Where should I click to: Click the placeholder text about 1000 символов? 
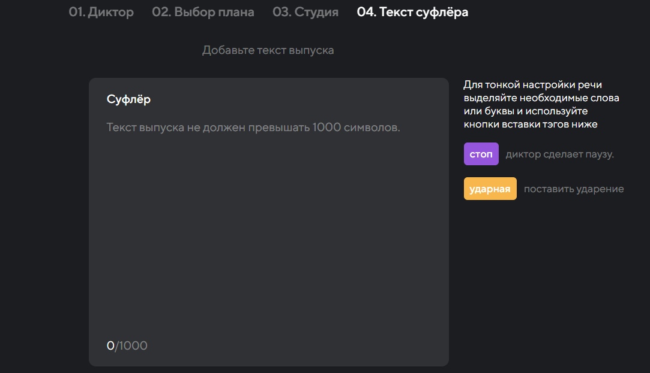253,128
